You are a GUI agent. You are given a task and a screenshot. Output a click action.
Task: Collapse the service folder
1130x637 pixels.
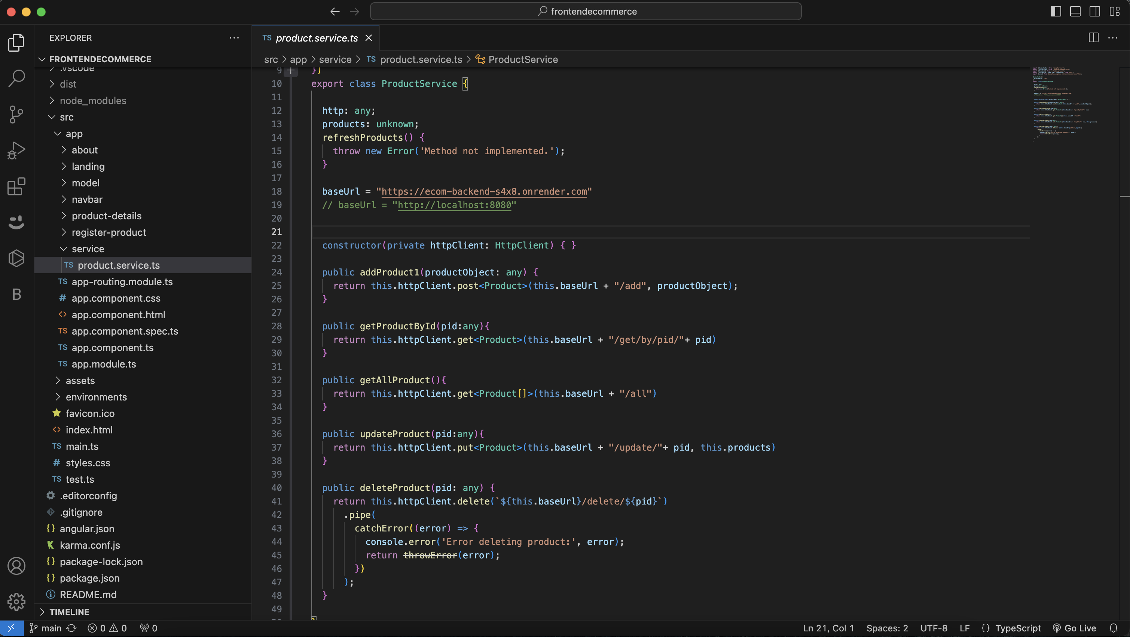[88, 249]
